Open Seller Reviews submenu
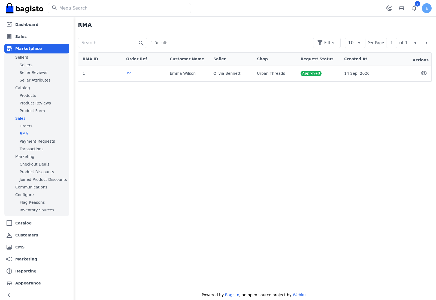Image resolution: width=436 pixels, height=300 pixels. click(x=33, y=73)
